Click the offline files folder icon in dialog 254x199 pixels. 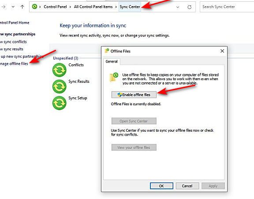(114, 77)
